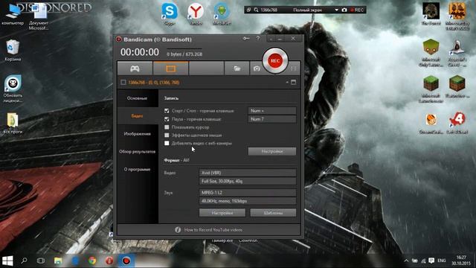Open the registration key icon in title bar

pyautogui.click(x=246, y=39)
